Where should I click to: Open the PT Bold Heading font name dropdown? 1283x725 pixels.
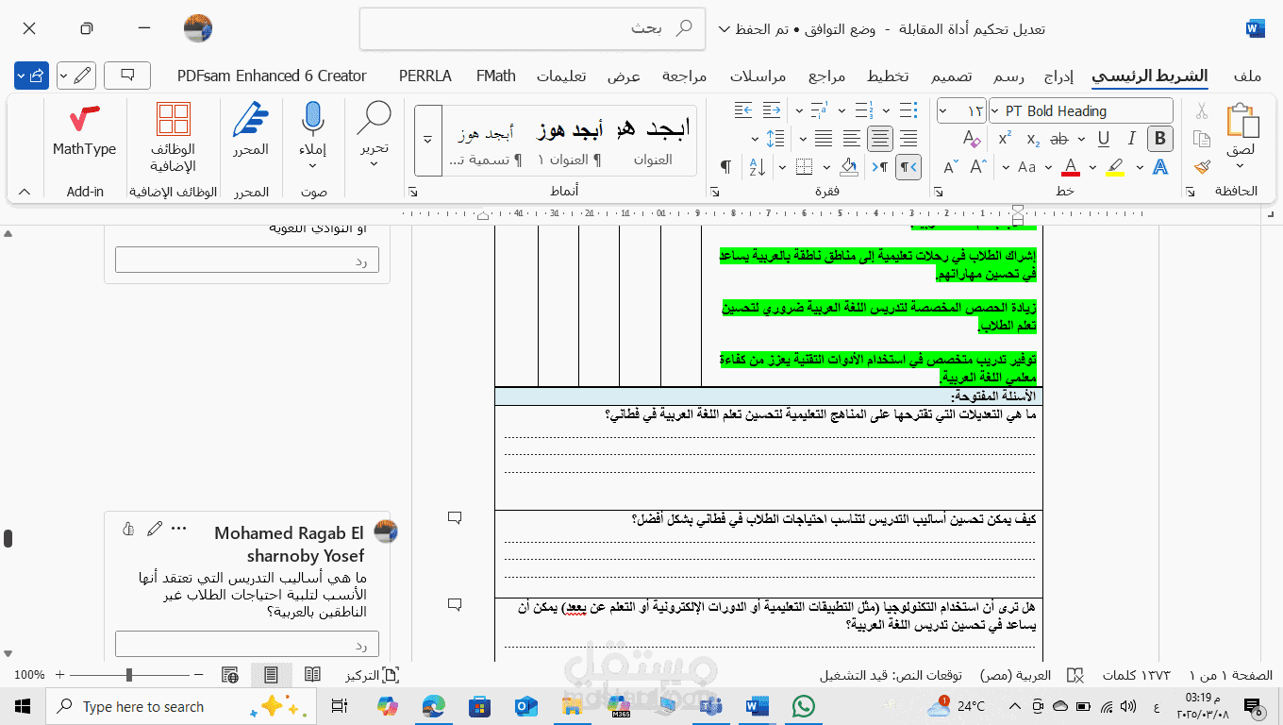[x=995, y=110]
